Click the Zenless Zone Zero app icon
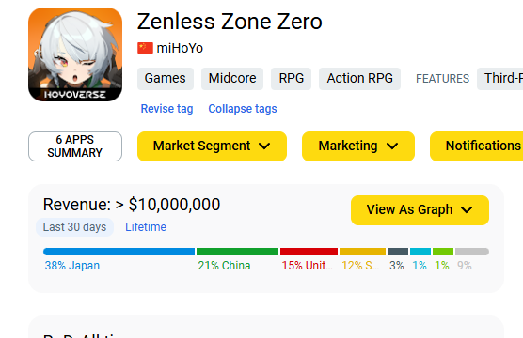 [x=75, y=54]
